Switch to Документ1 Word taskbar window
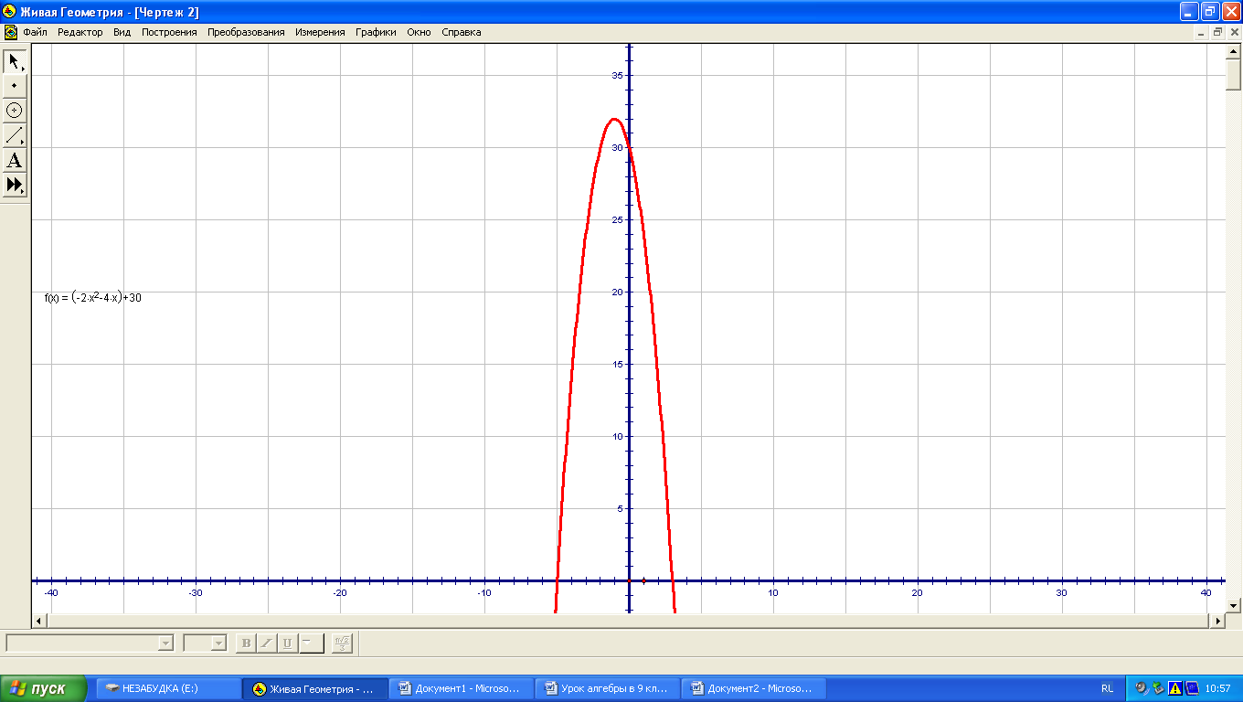Image resolution: width=1243 pixels, height=702 pixels. (462, 688)
